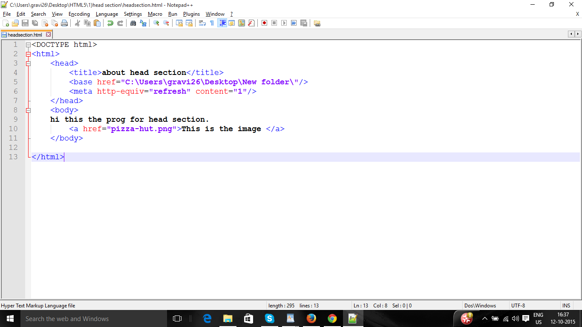Image resolution: width=582 pixels, height=327 pixels.
Task: Open Find with the binoculars icon
Action: pos(133,23)
